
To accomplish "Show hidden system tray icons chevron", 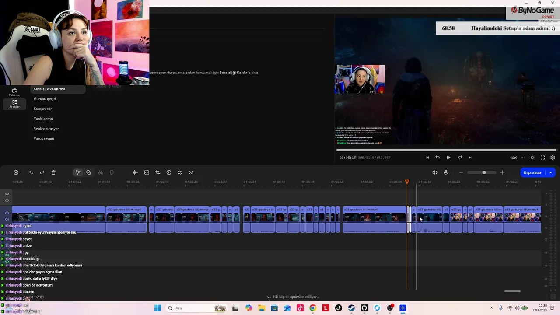I will (491, 308).
